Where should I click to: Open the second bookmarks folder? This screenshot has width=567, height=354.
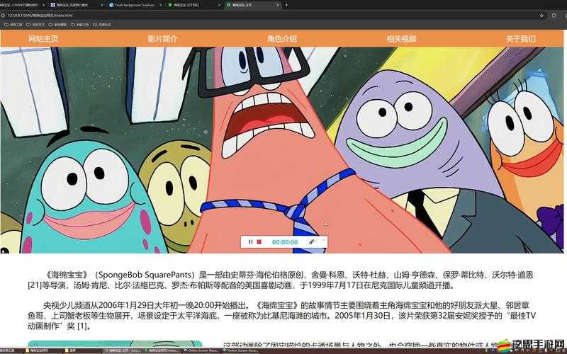[35, 25]
